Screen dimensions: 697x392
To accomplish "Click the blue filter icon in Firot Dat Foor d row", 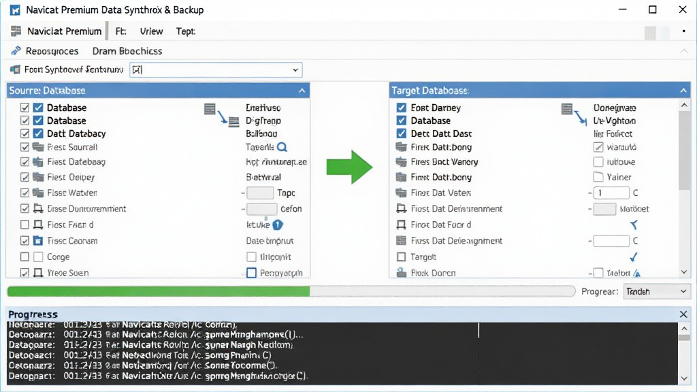I will coord(634,225).
